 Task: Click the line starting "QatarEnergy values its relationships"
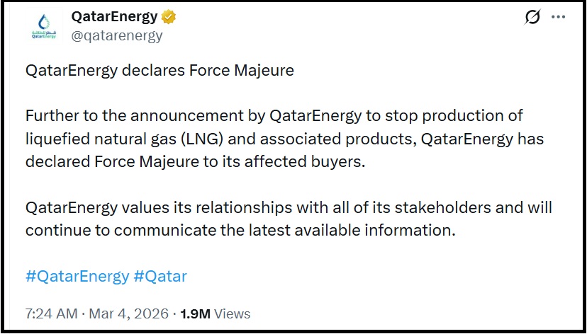289,208
